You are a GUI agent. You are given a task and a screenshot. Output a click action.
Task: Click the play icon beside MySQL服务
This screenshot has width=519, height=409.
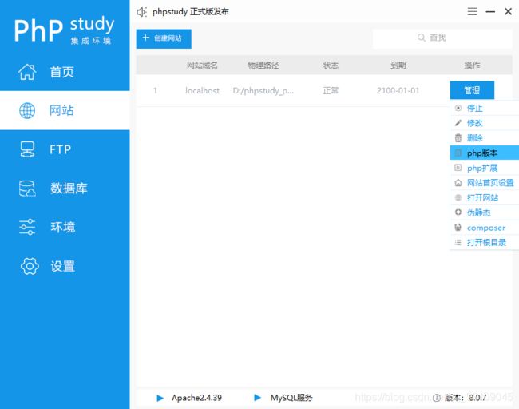[x=258, y=397]
